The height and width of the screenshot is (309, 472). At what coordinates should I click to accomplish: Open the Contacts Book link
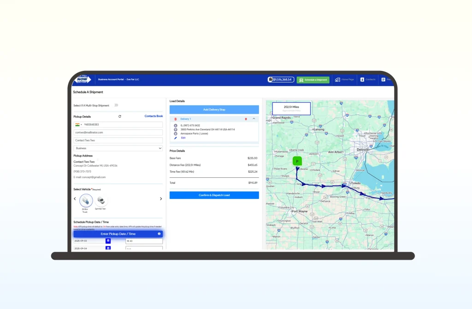153,116
